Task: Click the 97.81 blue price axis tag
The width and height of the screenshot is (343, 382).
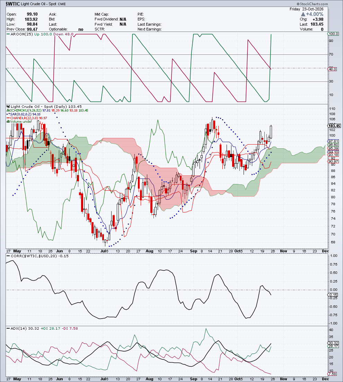Action: click(333, 141)
